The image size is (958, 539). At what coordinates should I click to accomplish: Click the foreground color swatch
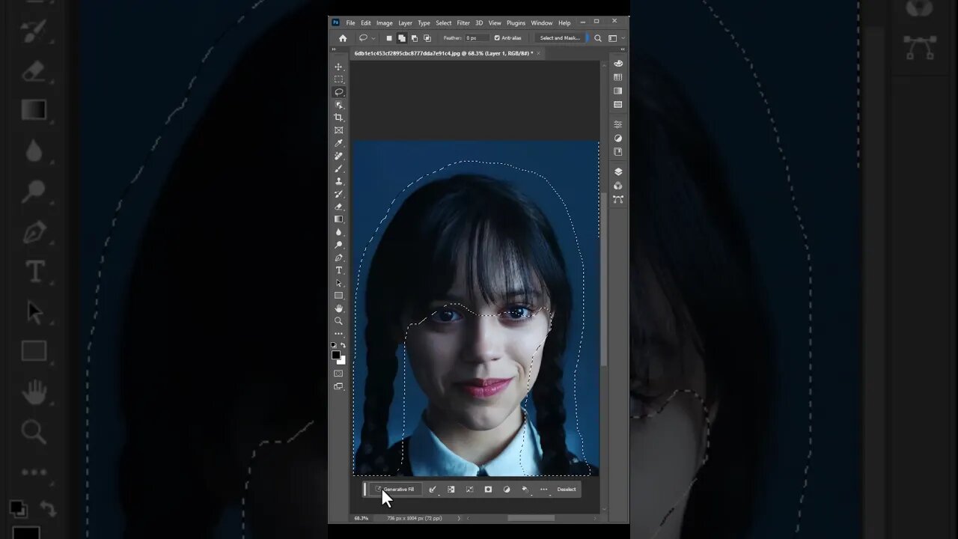[336, 355]
